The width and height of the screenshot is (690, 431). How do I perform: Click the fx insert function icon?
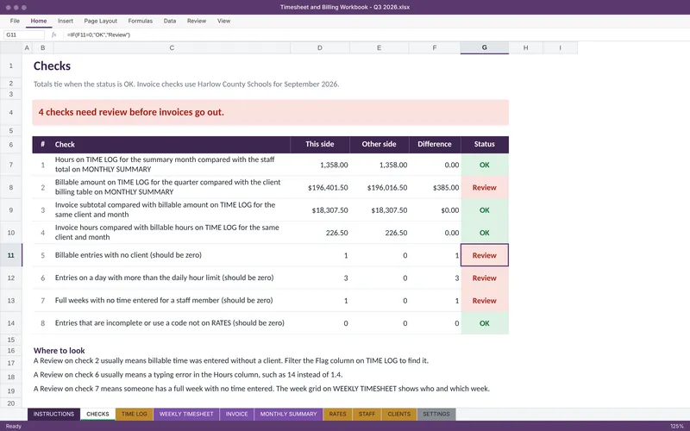click(x=53, y=34)
